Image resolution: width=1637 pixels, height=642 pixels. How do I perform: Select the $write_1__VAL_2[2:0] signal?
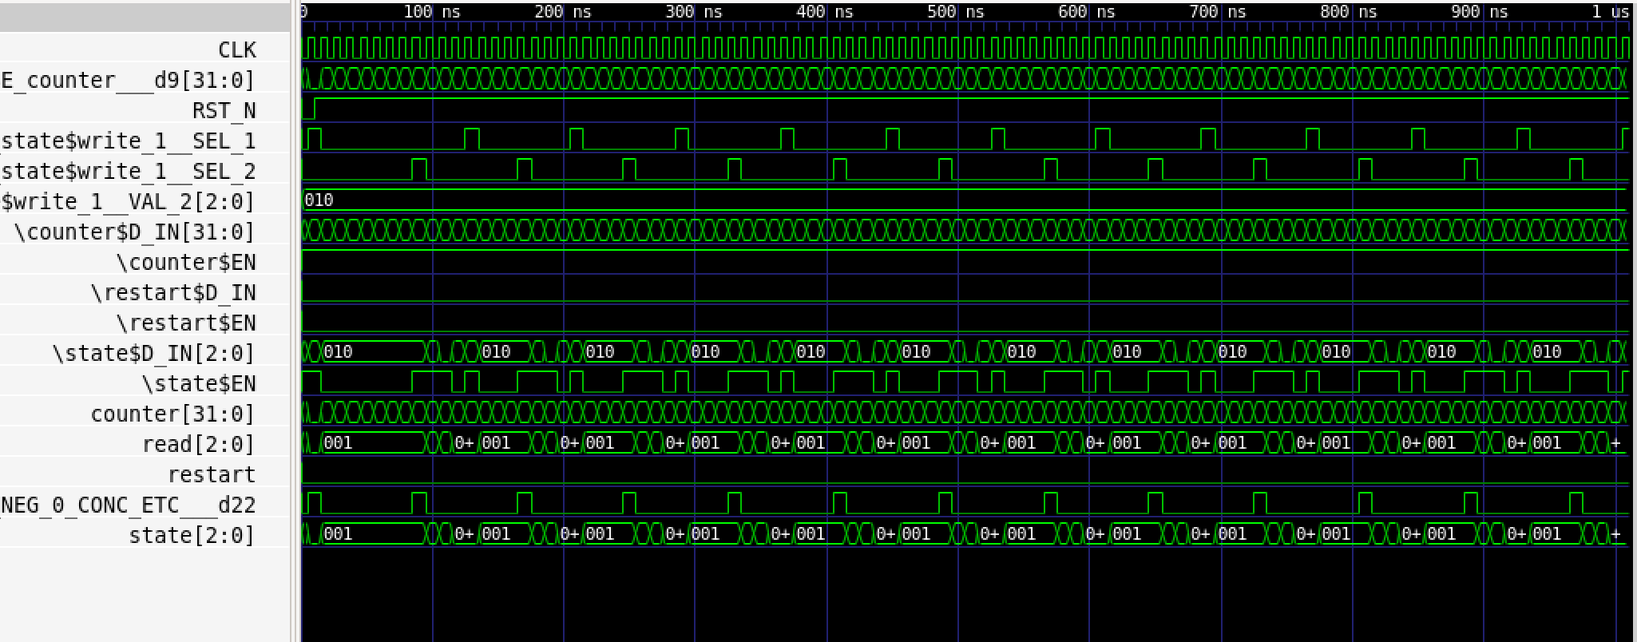pos(128,202)
